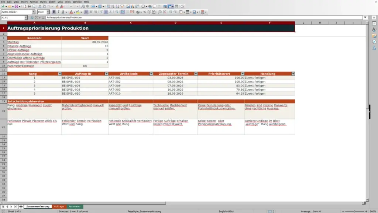Expand the Handlung column filter
378x213 pixels.
pos(293,74)
